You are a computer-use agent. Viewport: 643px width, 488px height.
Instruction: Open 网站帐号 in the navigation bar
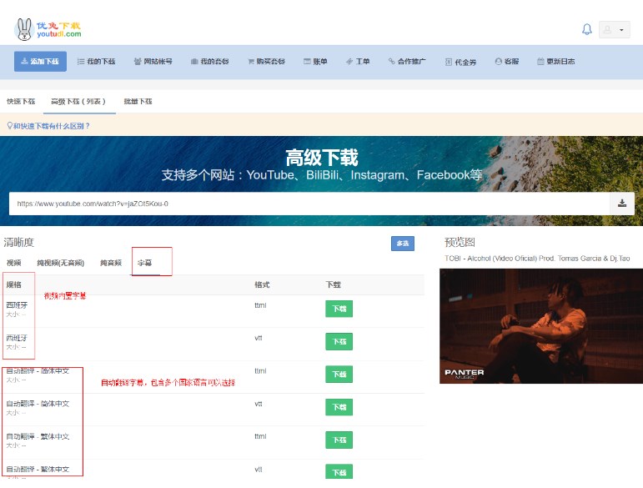click(x=153, y=62)
